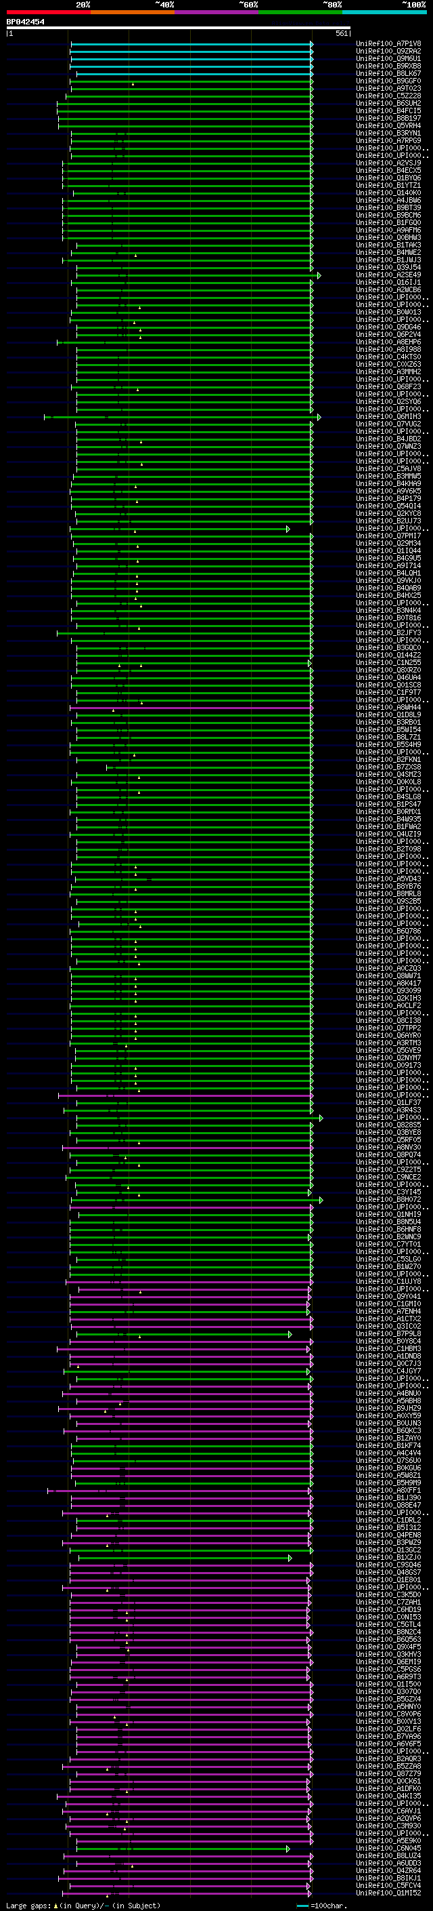Image resolution: width=433 pixels, height=1911 pixels.
Task: Select the UniRef100_B1TAK3 label
Action: (x=388, y=245)
